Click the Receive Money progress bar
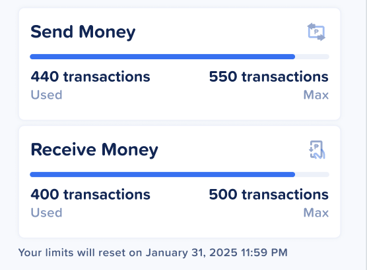 pyautogui.click(x=180, y=175)
